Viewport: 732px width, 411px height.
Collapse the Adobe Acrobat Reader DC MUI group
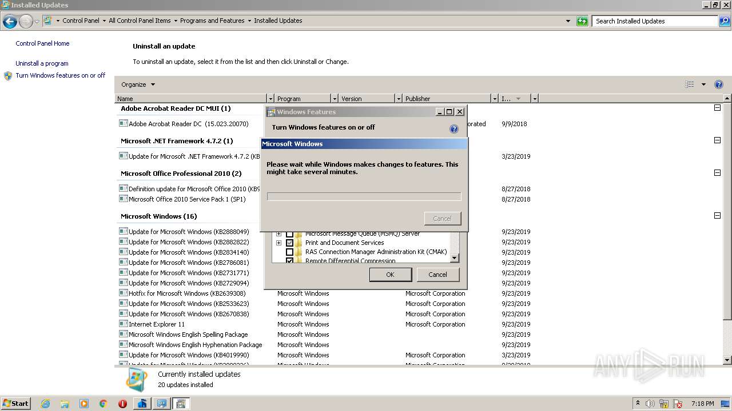tap(717, 108)
